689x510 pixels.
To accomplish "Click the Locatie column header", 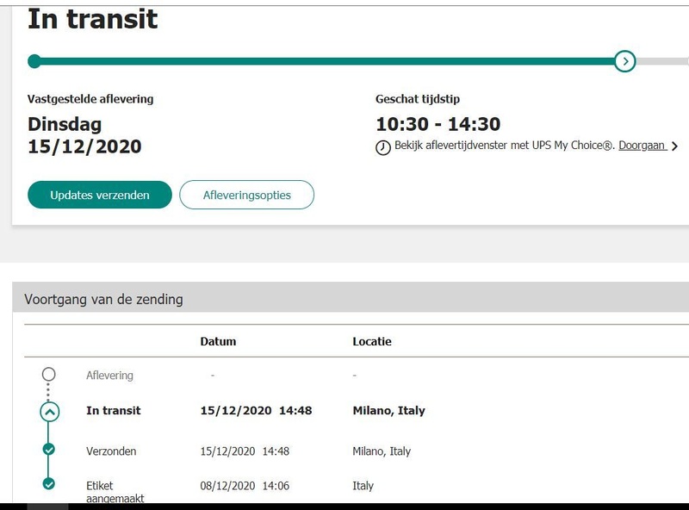I will coord(372,341).
